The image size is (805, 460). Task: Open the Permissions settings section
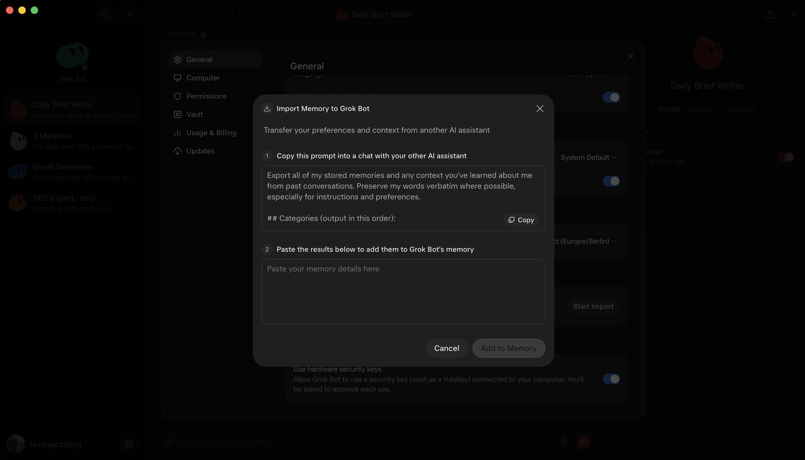point(215,96)
